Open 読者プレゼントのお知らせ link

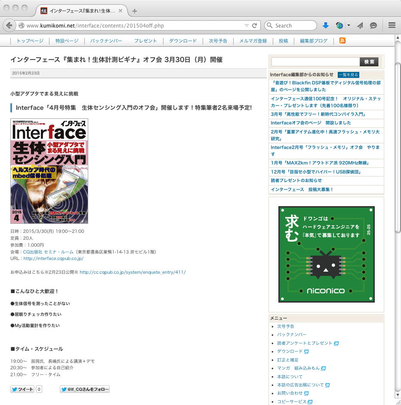coord(296,180)
